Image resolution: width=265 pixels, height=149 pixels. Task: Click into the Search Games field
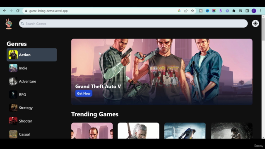point(133,24)
